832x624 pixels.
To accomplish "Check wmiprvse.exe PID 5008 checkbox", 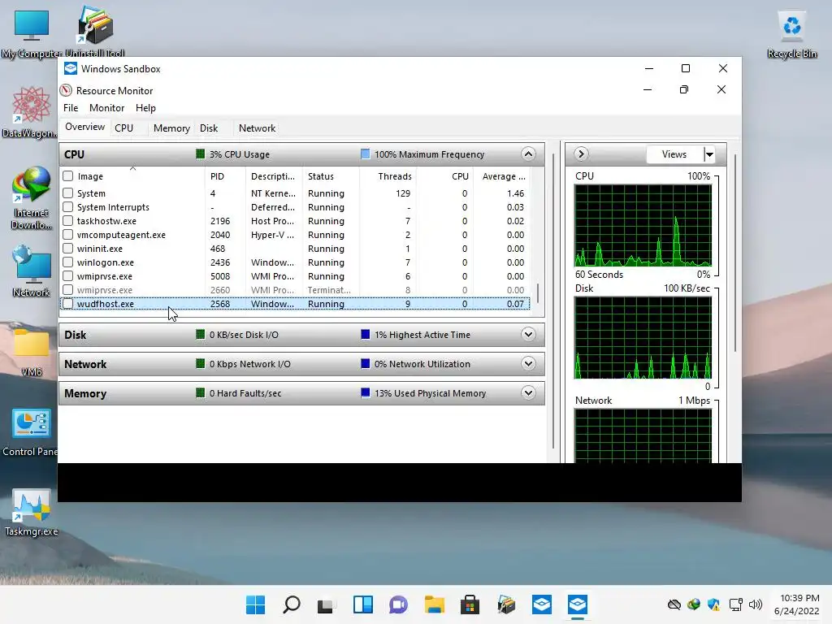I will (x=68, y=276).
